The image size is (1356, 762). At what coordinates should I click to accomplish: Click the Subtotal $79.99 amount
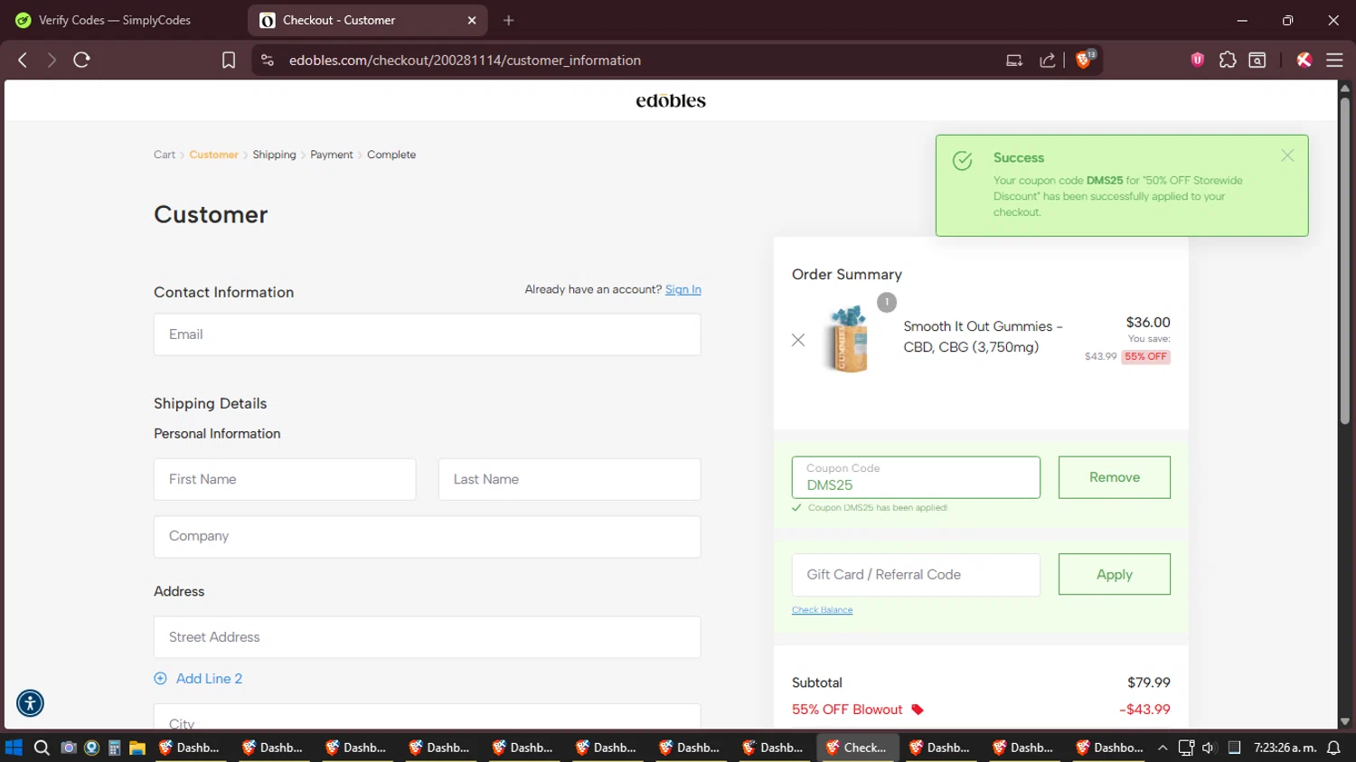point(1149,682)
